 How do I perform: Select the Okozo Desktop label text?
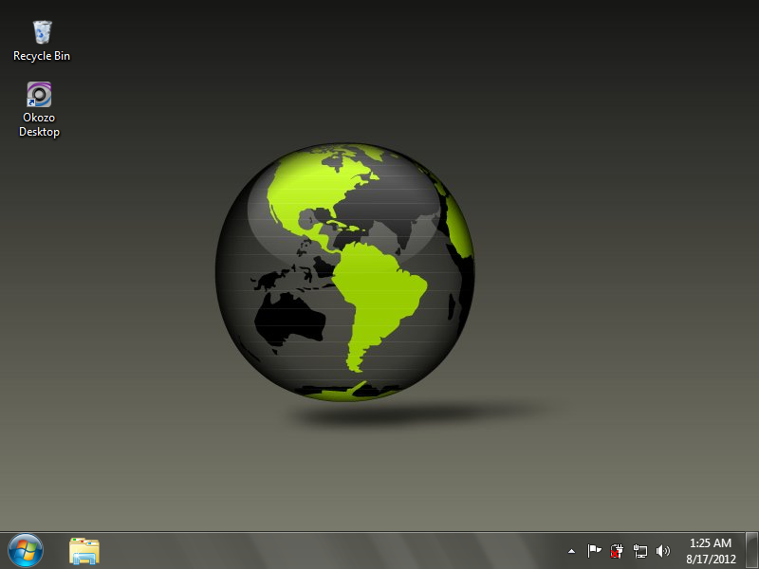coord(39,125)
